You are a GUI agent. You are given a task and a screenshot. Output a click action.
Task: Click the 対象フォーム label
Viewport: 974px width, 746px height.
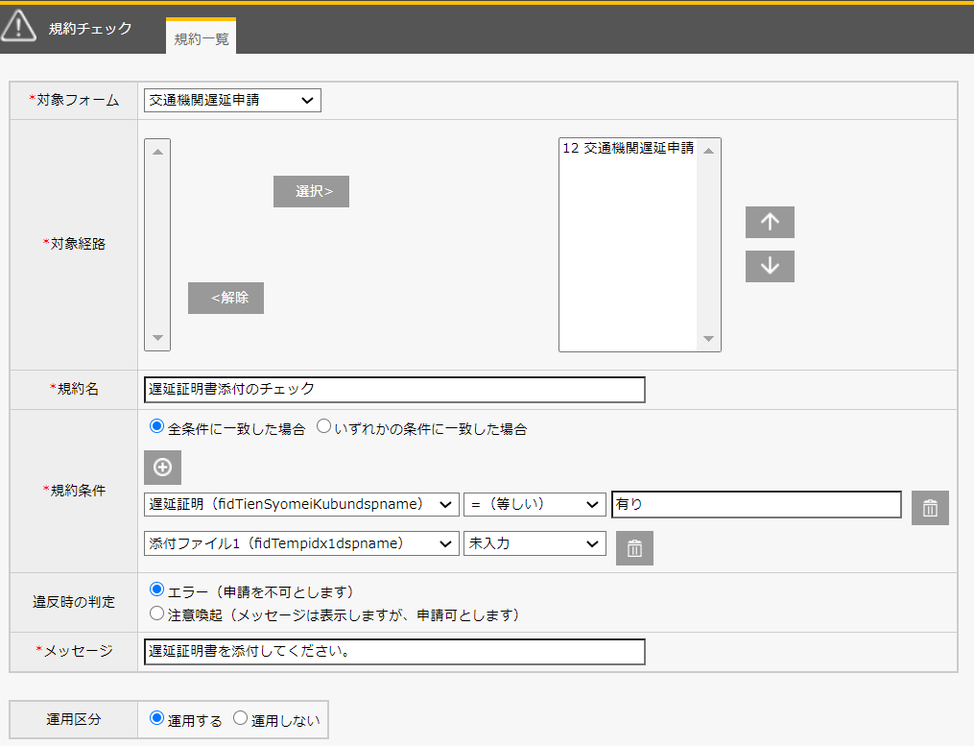click(78, 100)
